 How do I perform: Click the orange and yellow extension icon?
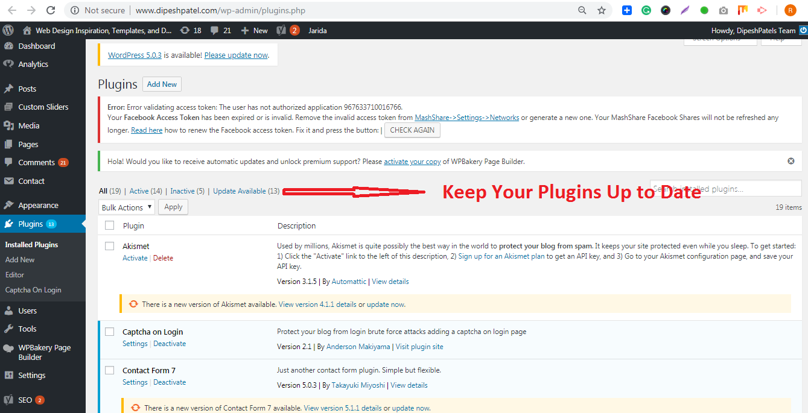[x=743, y=10]
